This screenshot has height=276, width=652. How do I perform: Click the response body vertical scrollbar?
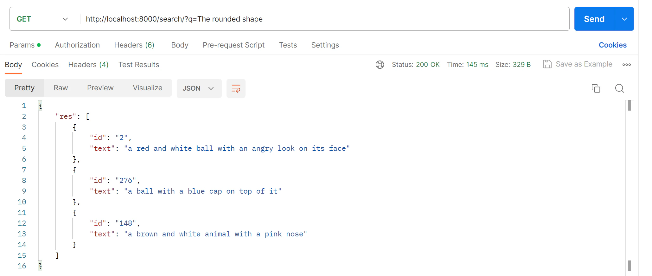click(x=630, y=186)
